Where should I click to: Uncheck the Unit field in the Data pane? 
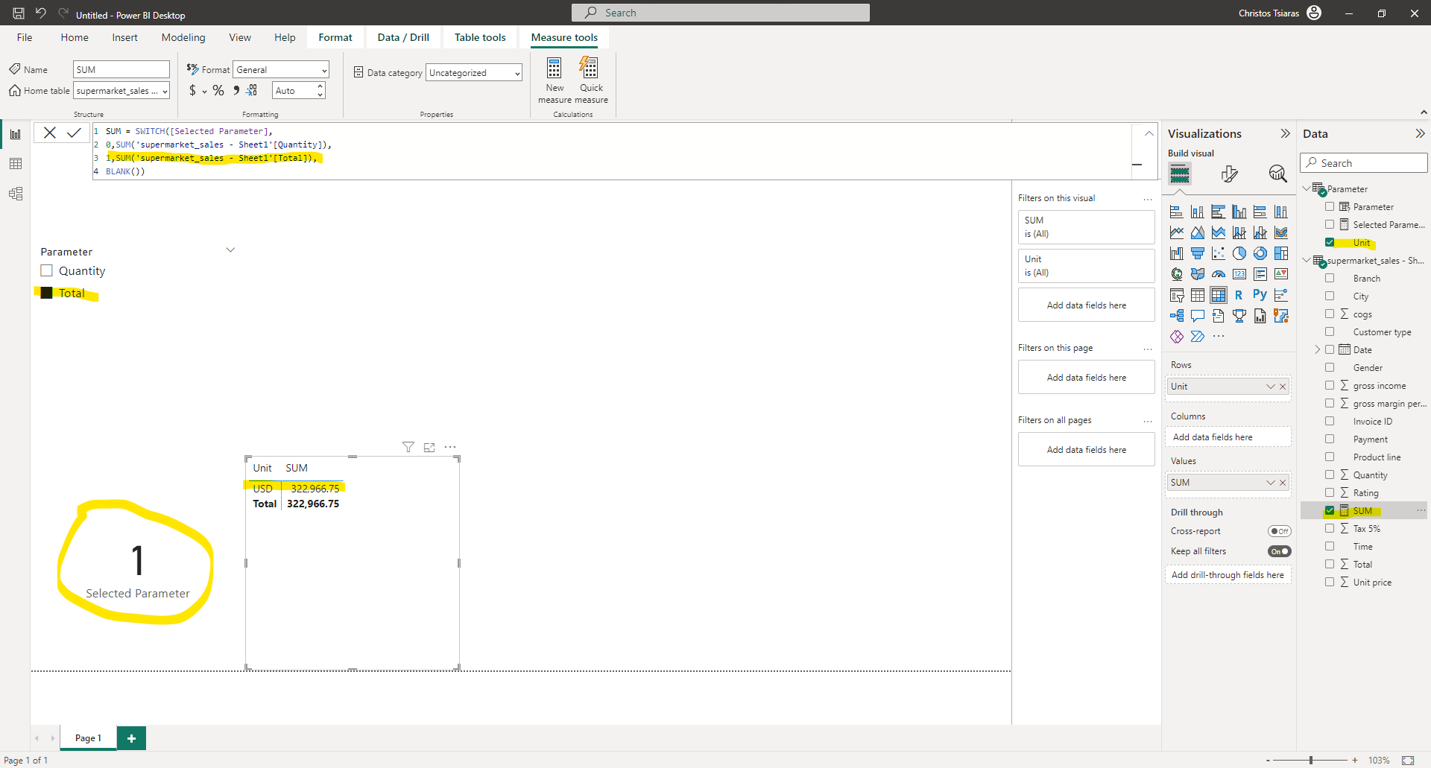(x=1331, y=242)
